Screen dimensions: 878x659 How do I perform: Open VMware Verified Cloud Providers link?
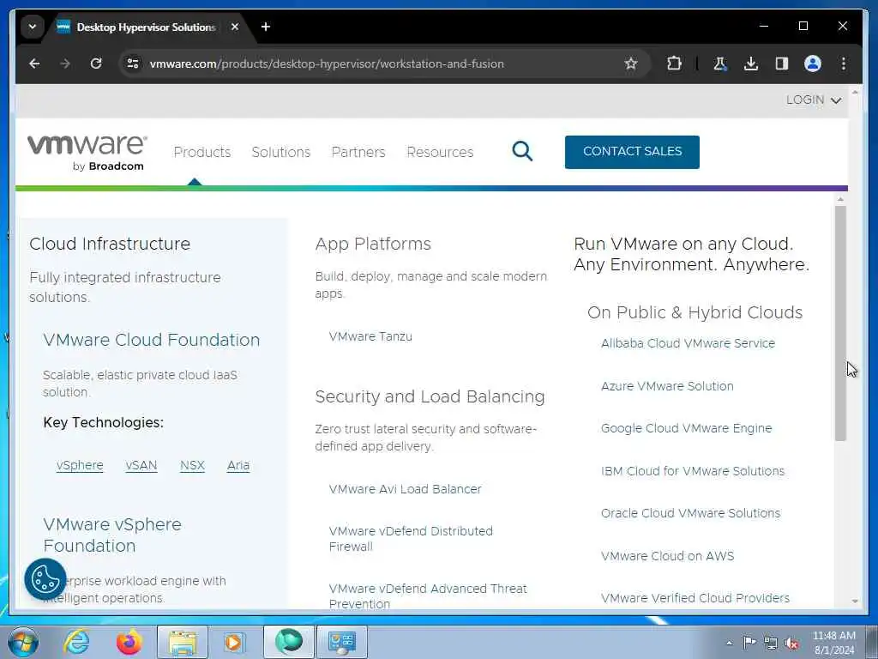[x=695, y=598]
